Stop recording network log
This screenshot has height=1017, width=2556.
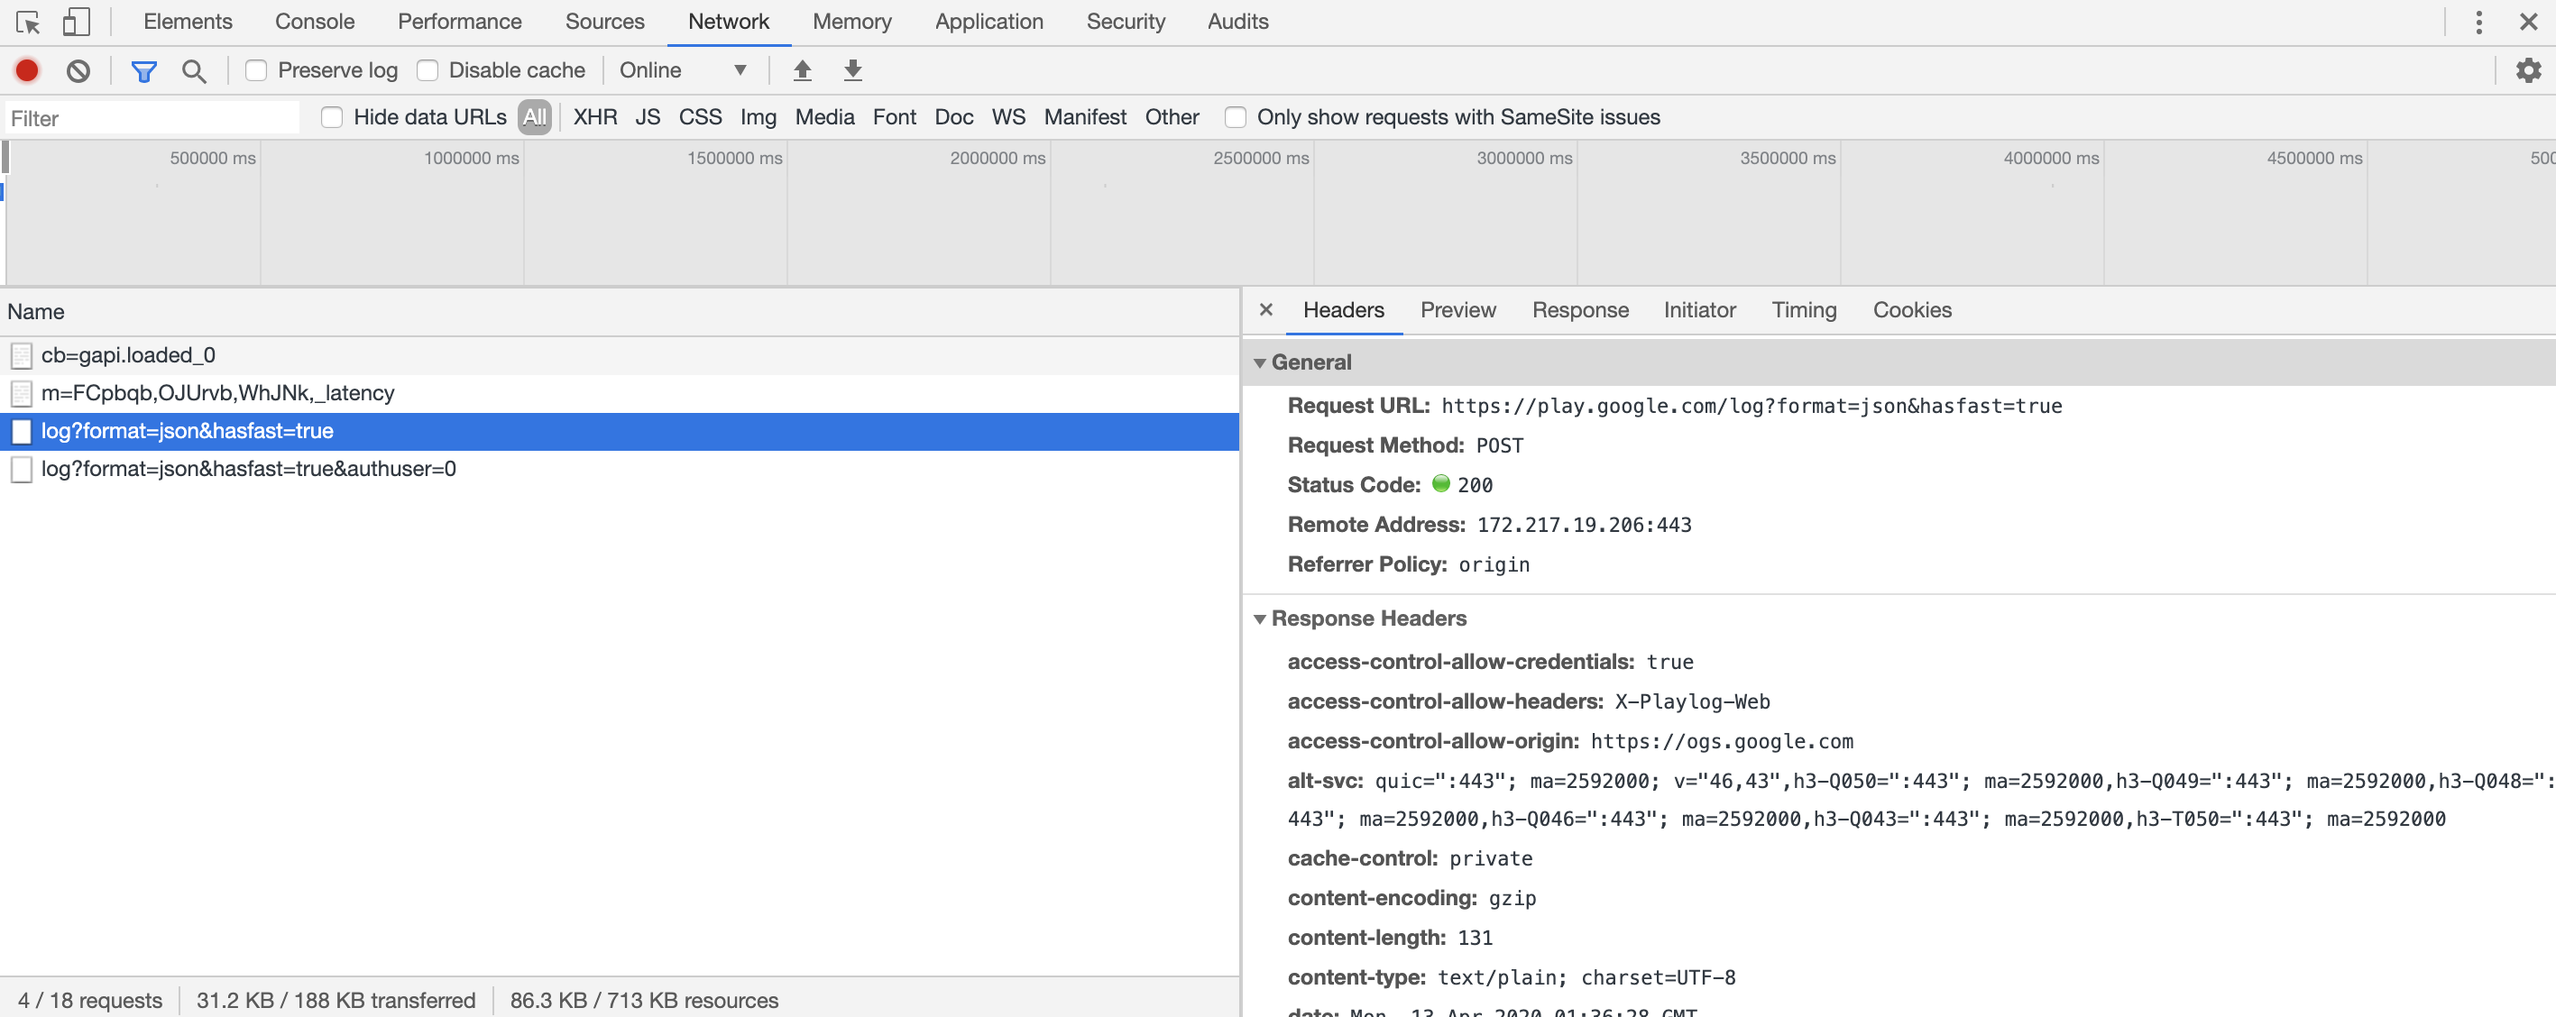[x=27, y=70]
